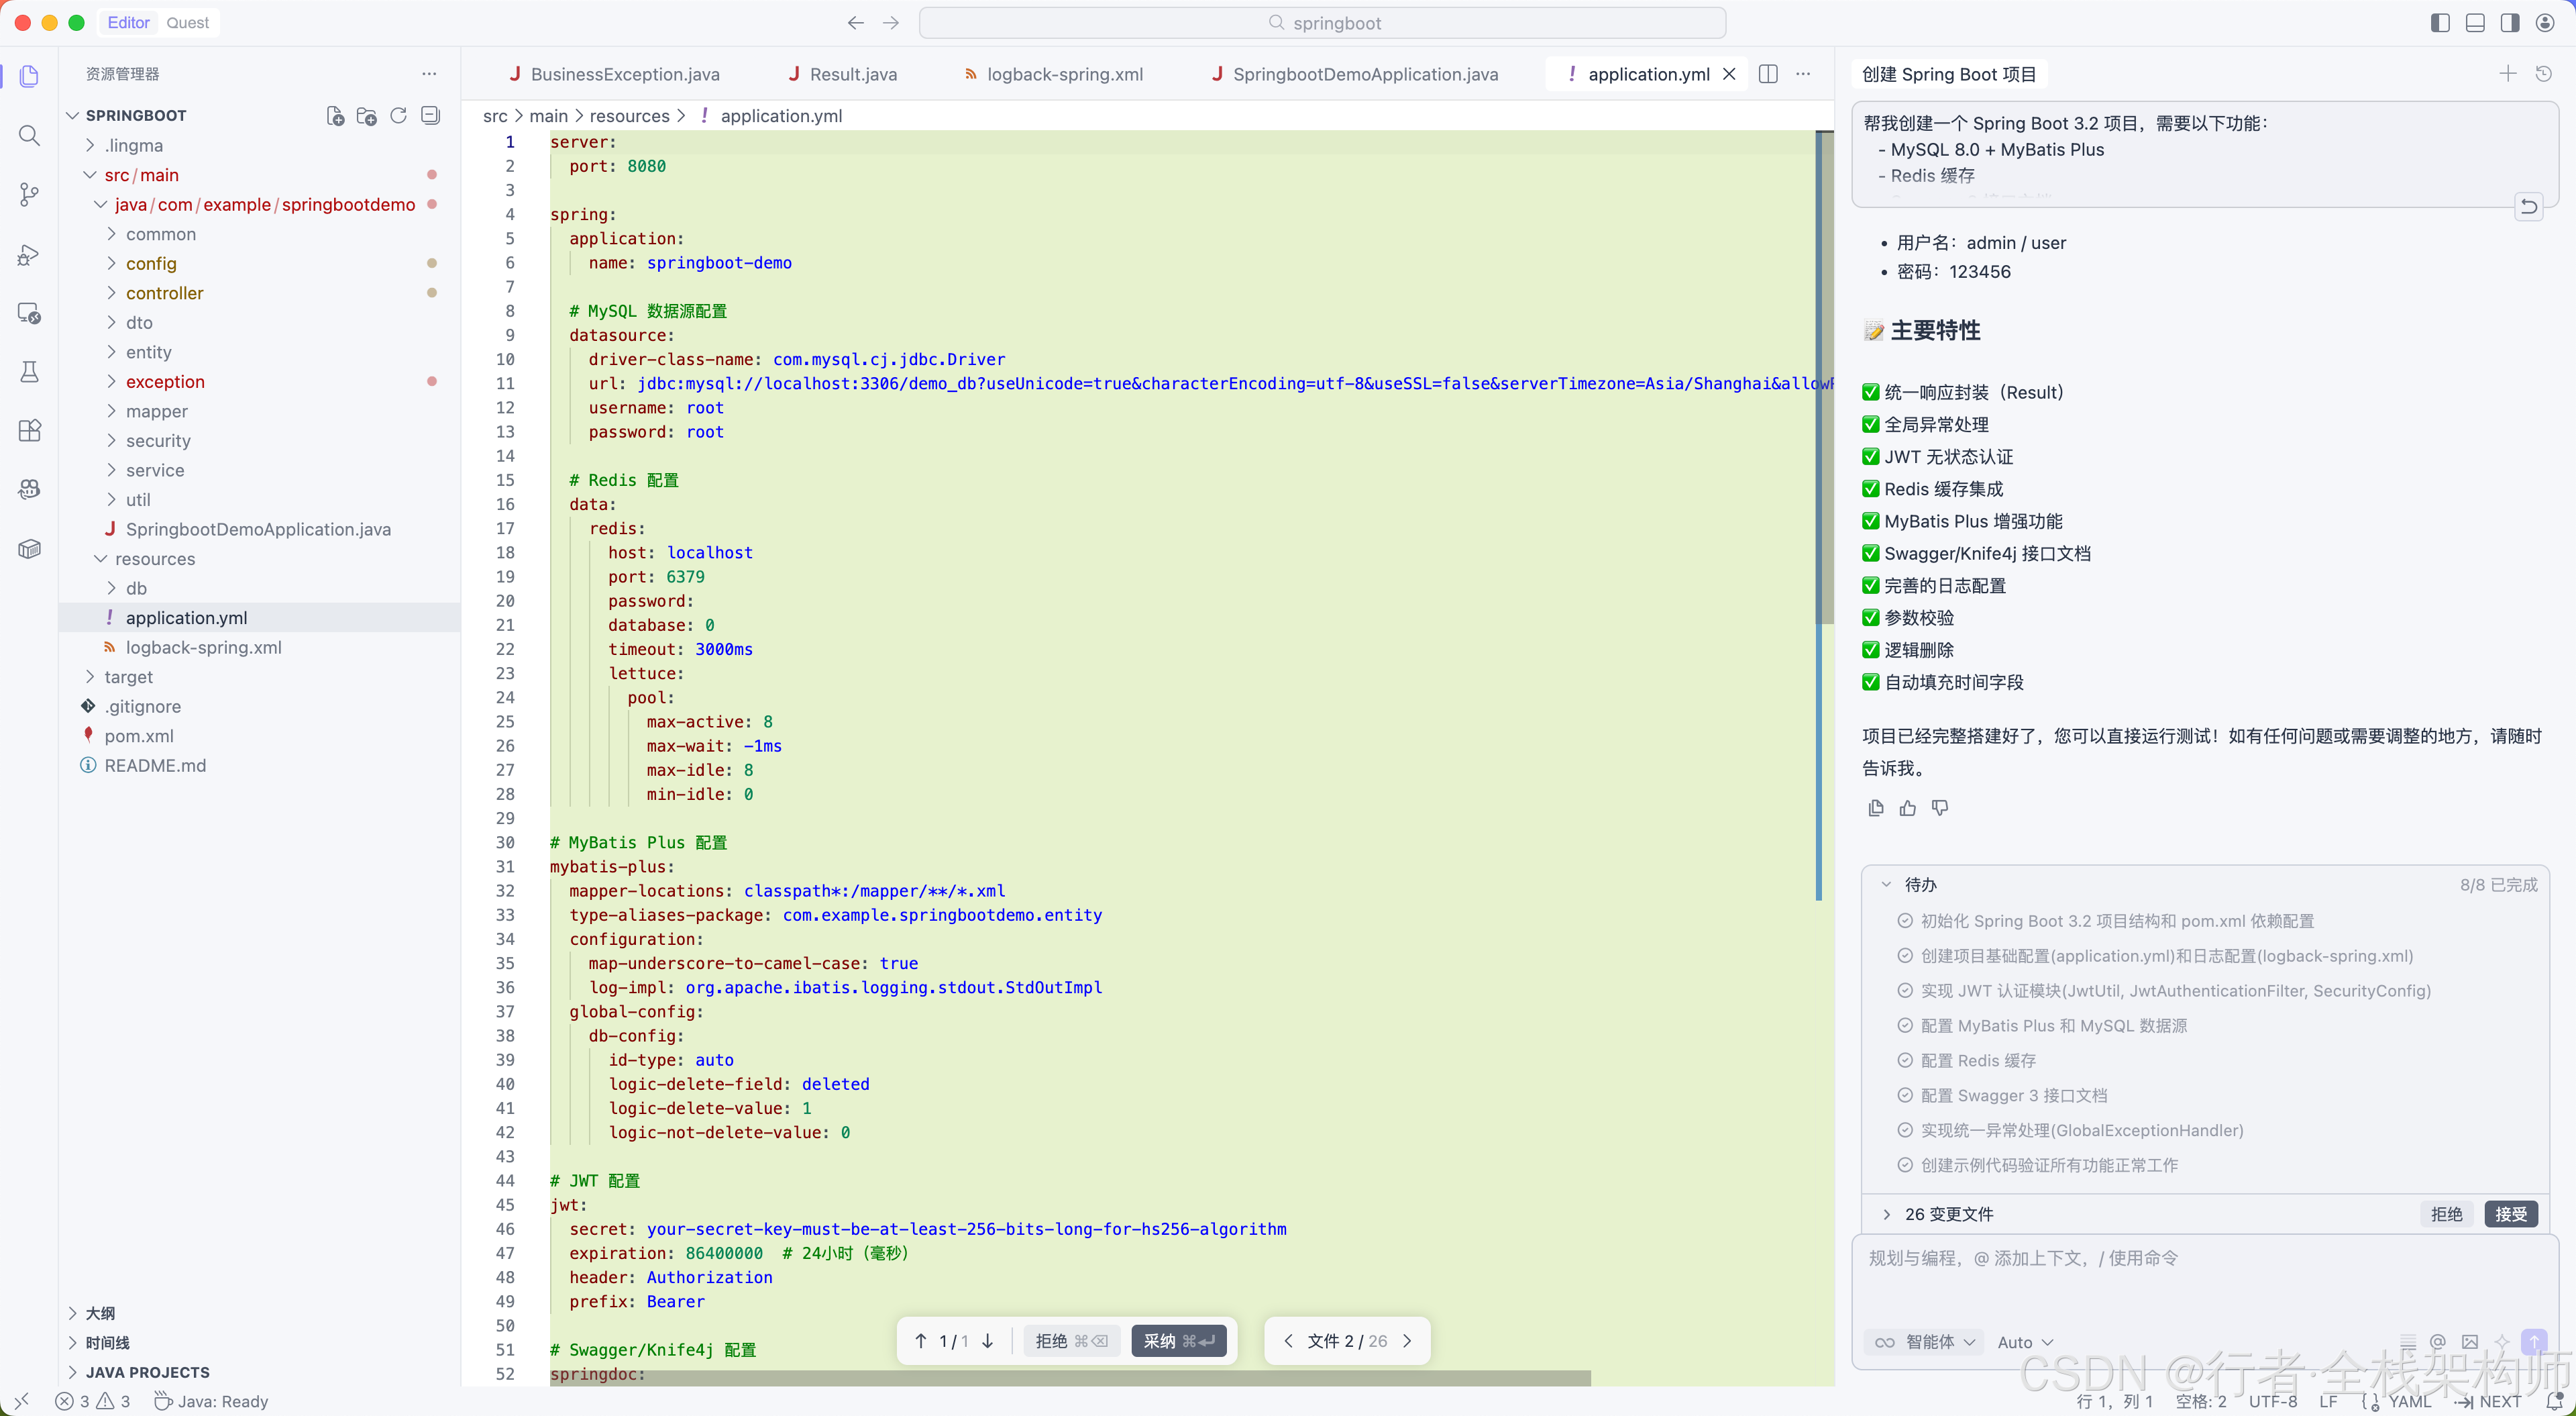Toggle the primary sidebar layout button

pos(2440,22)
